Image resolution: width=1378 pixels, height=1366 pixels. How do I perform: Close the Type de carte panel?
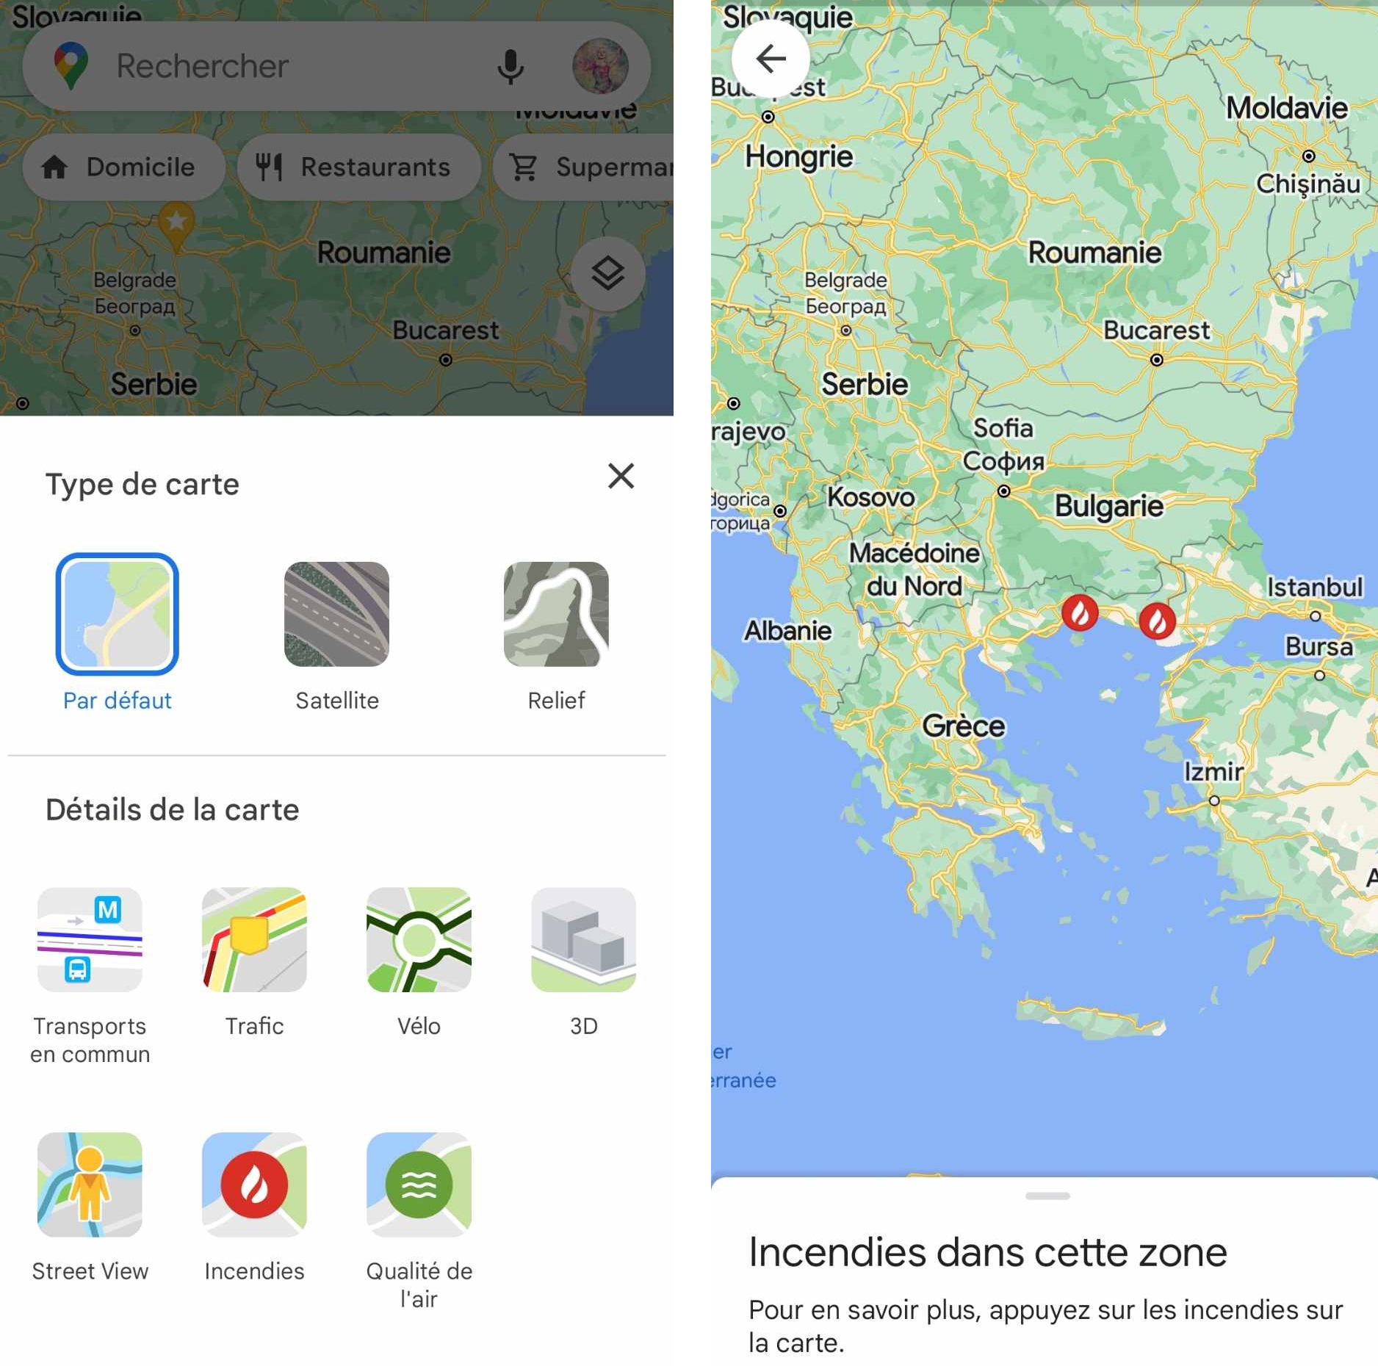[x=621, y=476]
